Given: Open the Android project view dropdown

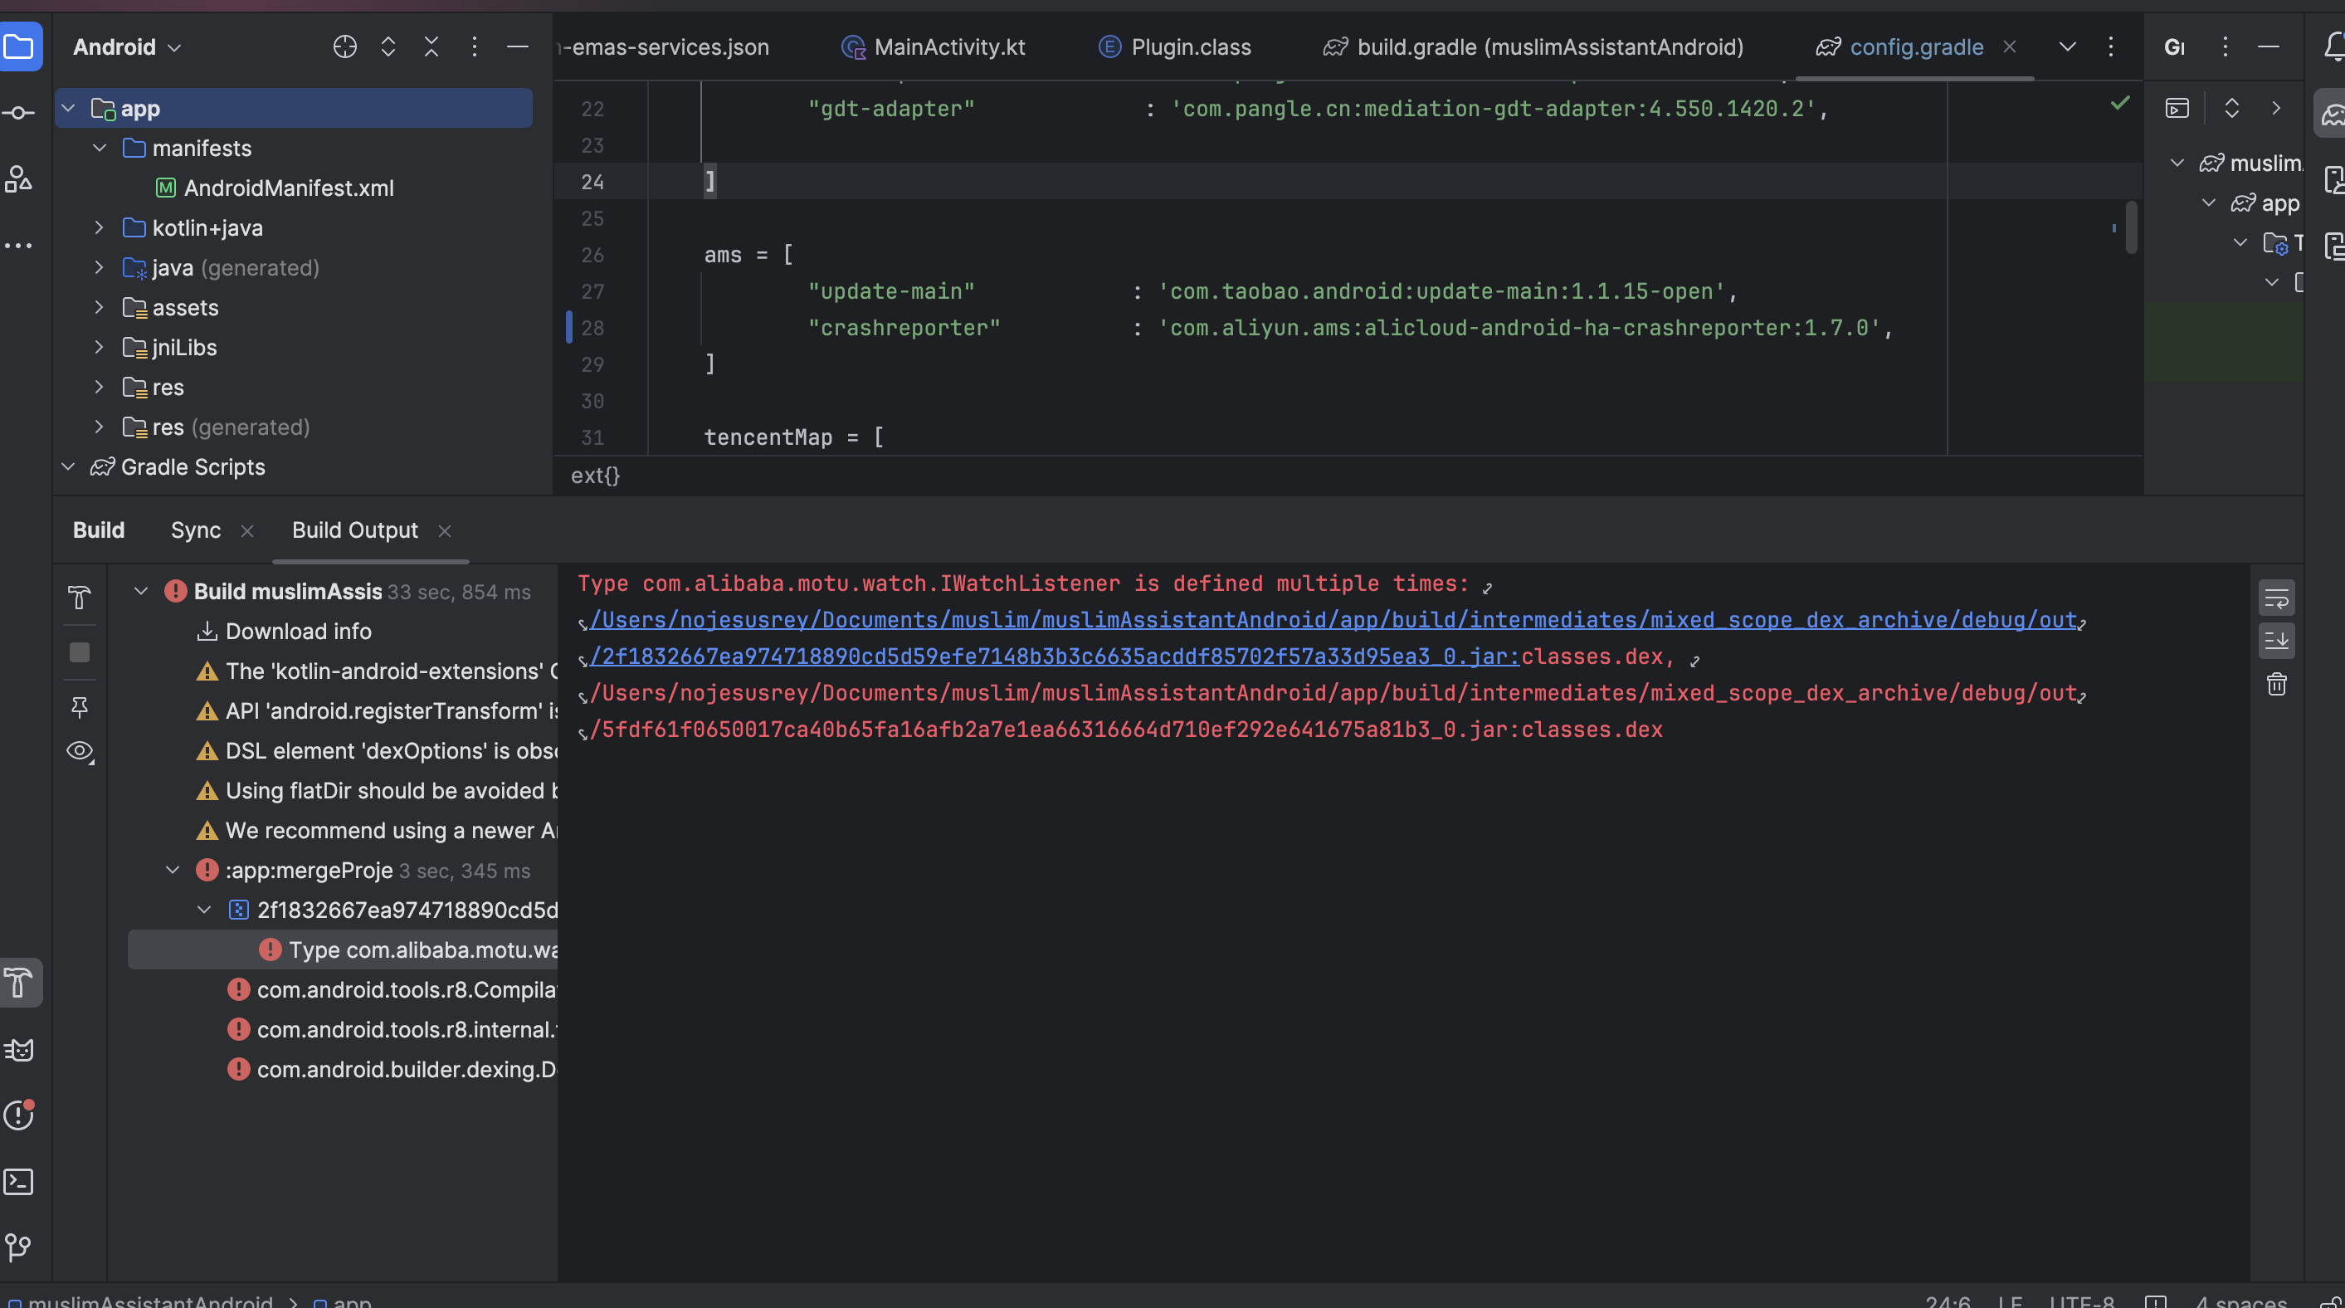Looking at the screenshot, I should [x=128, y=46].
